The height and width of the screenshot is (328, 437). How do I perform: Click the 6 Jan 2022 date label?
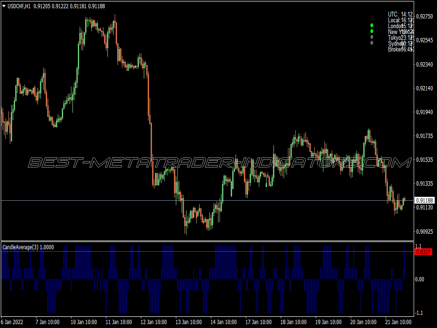tap(12, 322)
